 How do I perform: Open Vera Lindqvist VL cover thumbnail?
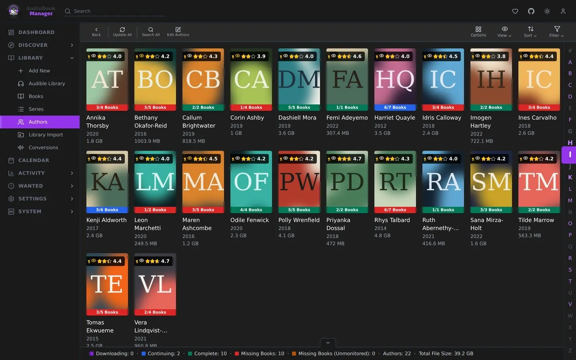(155, 284)
